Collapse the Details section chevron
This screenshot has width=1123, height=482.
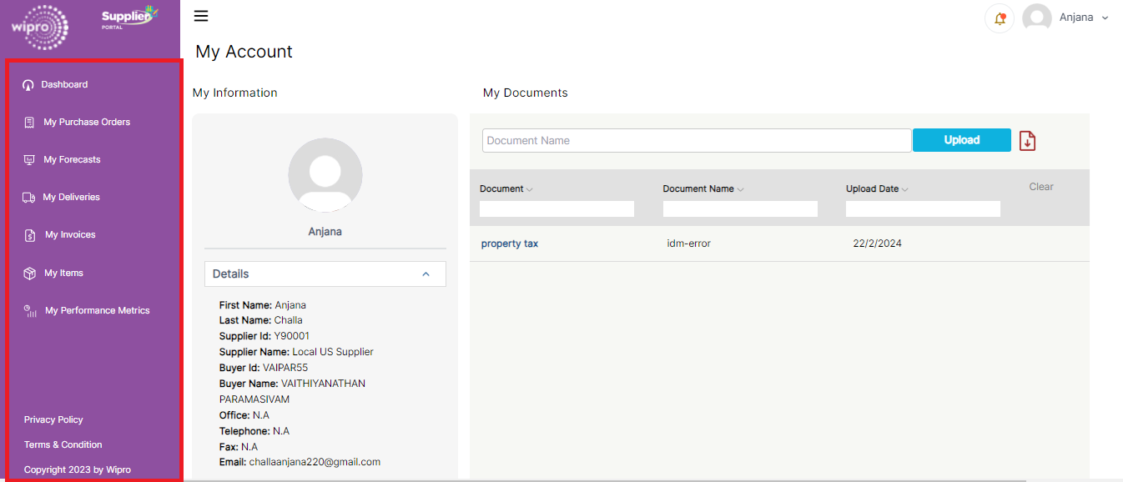pyautogui.click(x=426, y=274)
